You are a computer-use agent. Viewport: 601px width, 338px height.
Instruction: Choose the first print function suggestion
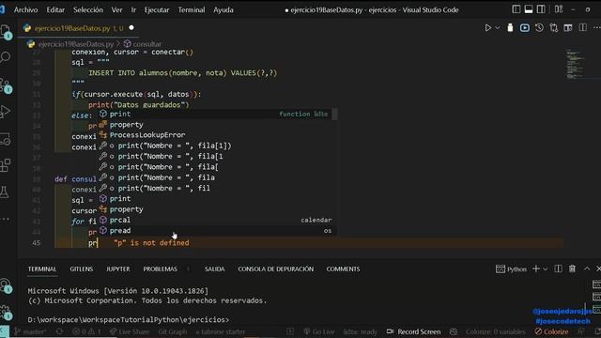click(x=217, y=114)
